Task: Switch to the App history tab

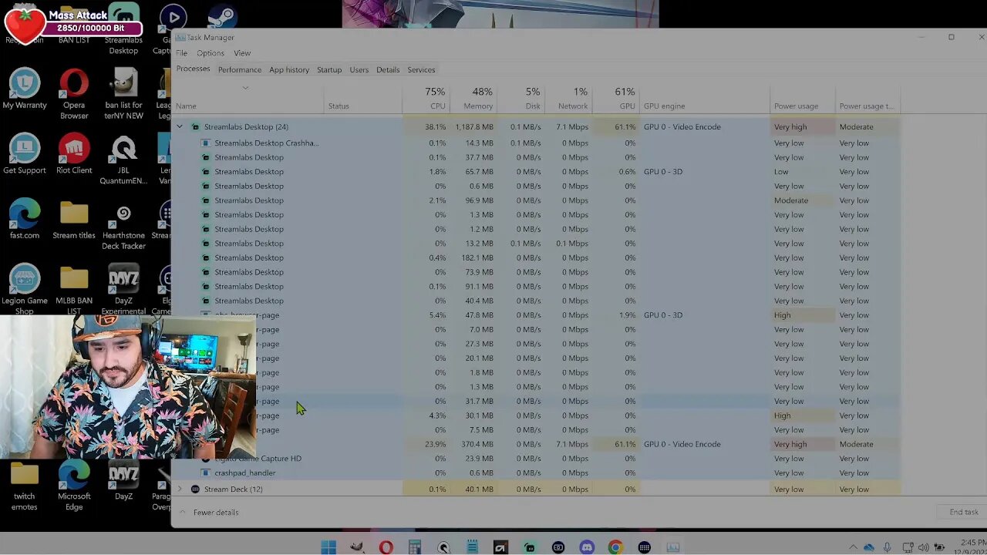Action: click(289, 69)
